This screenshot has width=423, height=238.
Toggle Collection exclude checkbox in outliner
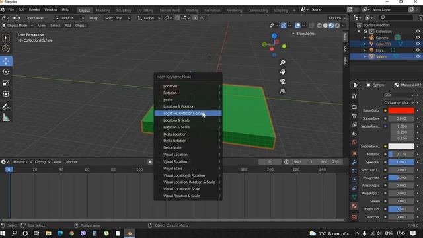365,31
